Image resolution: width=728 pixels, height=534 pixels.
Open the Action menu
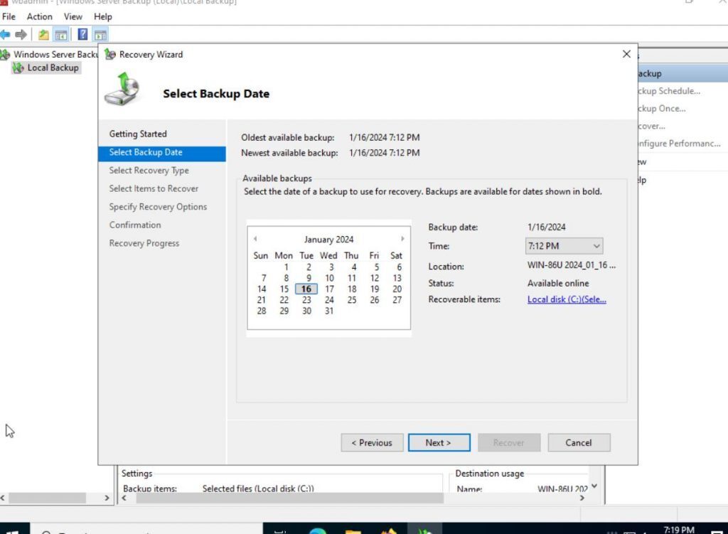tap(39, 16)
